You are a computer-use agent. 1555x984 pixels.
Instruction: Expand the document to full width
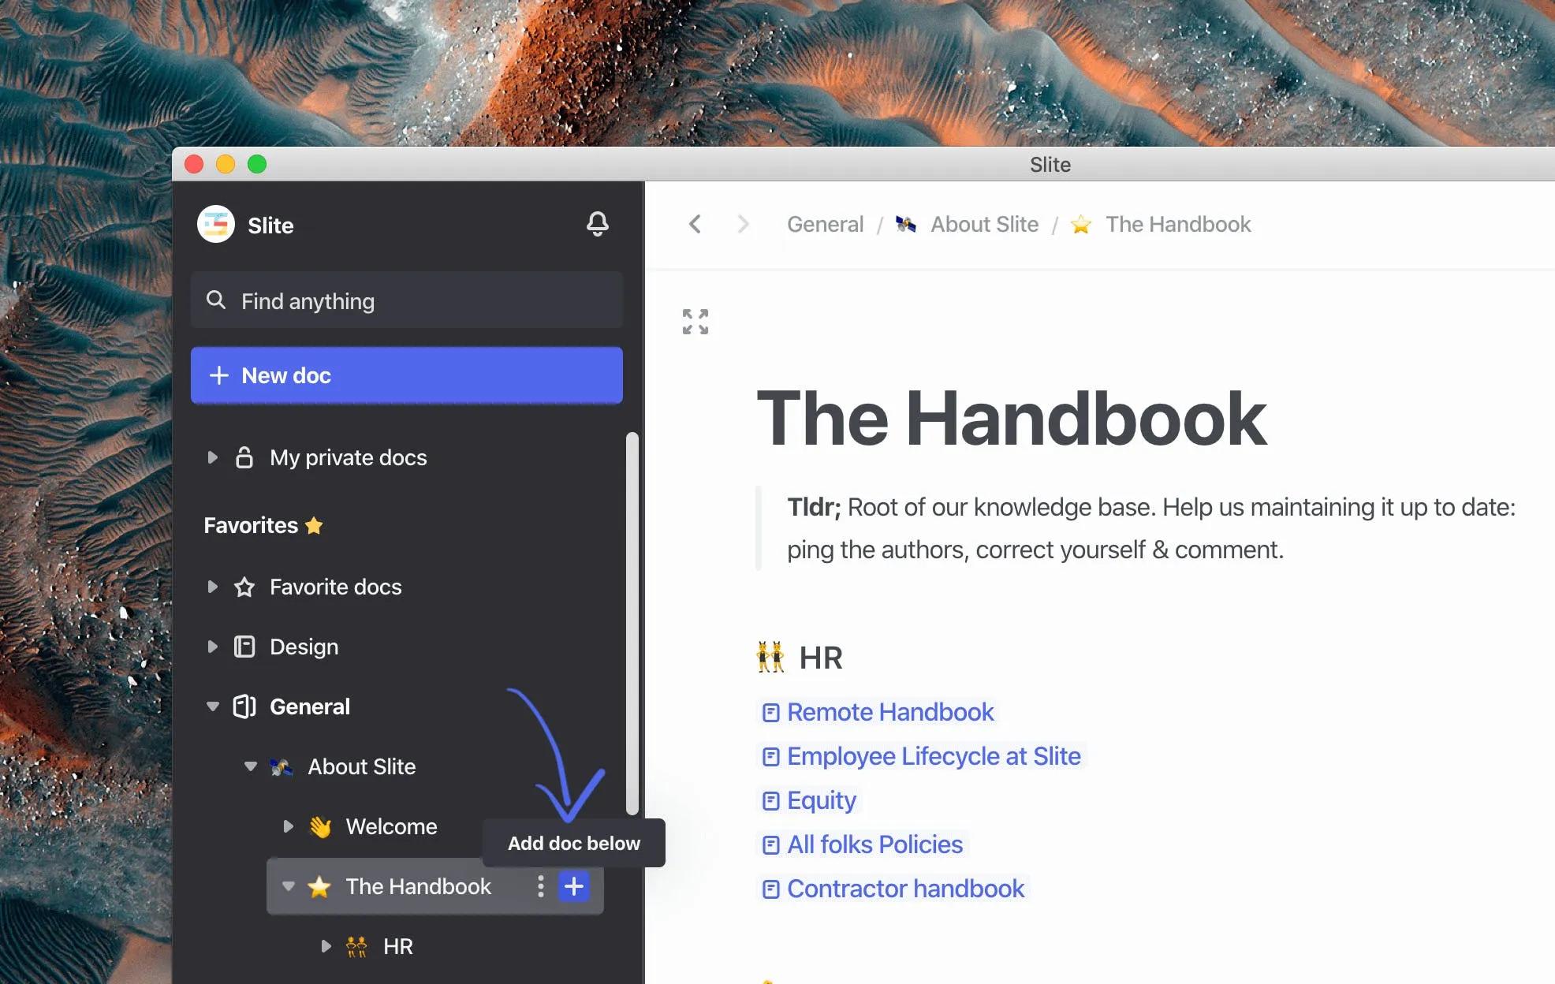click(x=695, y=322)
